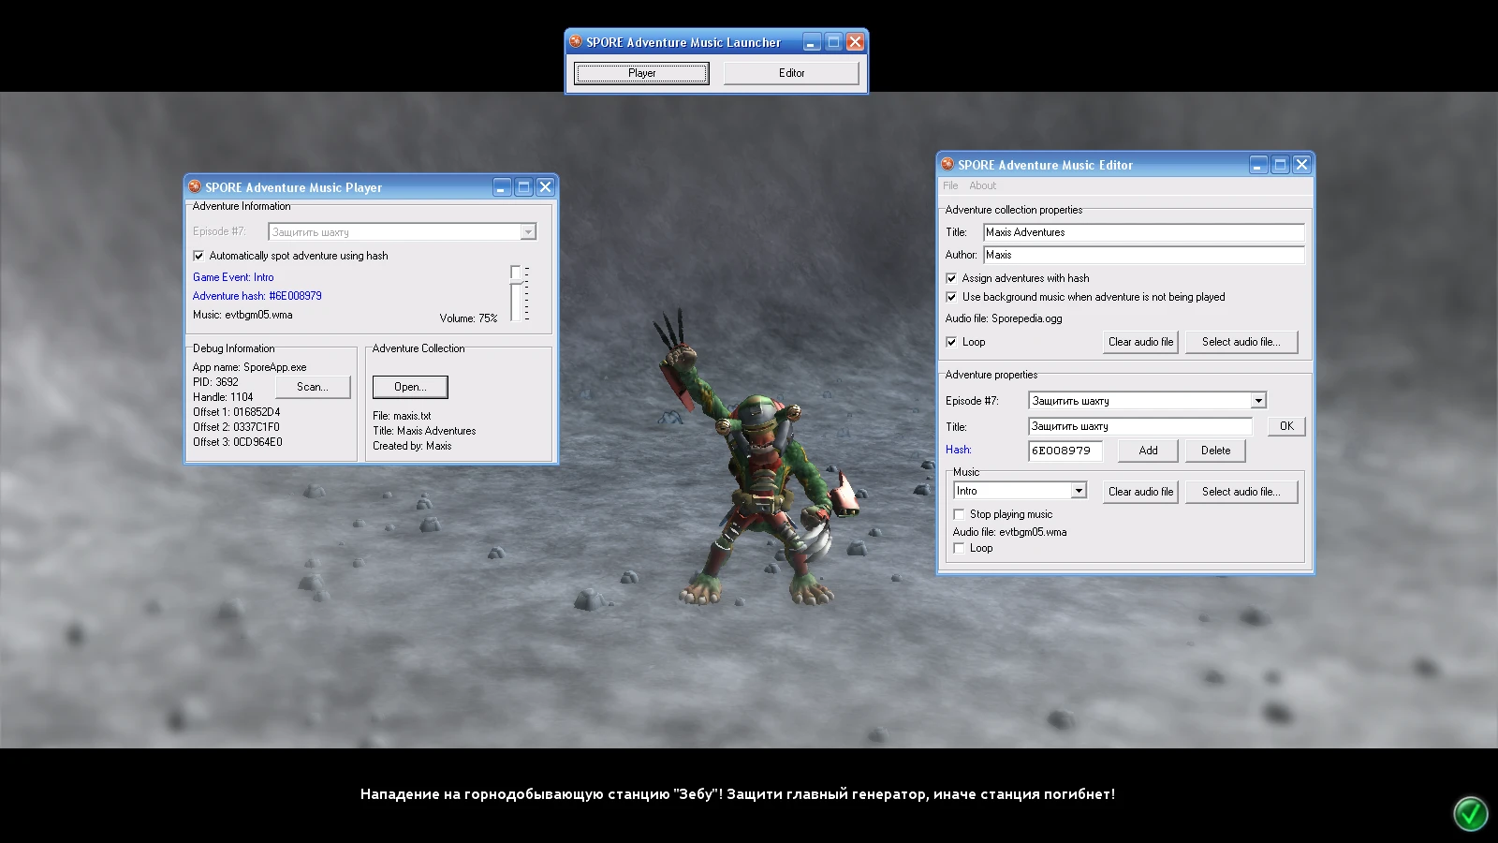The width and height of the screenshot is (1498, 843).
Task: Open the Music event dropdown showing Intro
Action: [x=1079, y=491]
